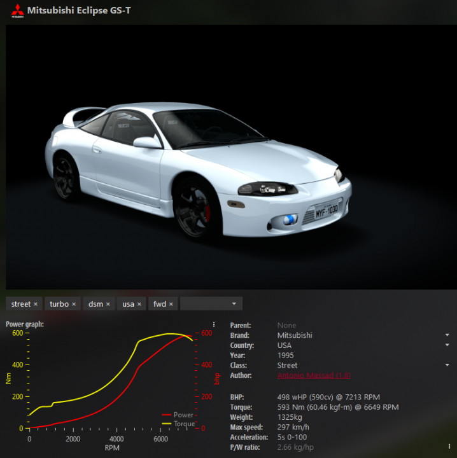Viewport: 457px width, 458px height.
Task: Click the BHP value 498 wHP field
Action: click(328, 397)
